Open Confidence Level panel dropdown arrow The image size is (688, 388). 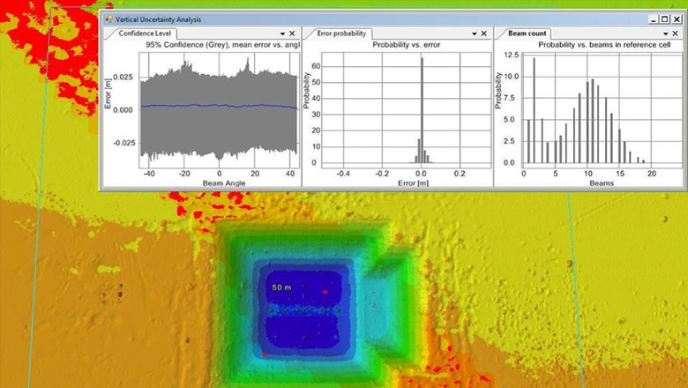click(282, 34)
